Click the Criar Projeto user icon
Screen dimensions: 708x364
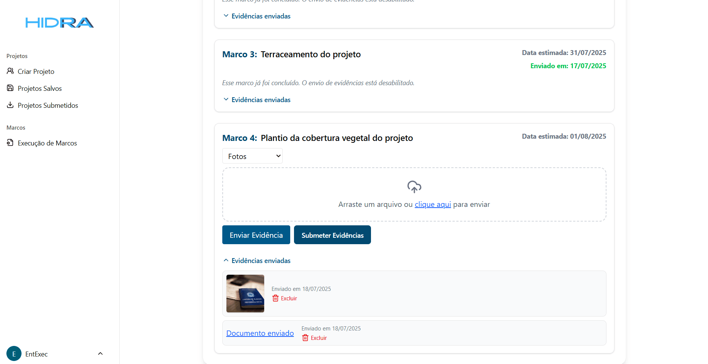[x=10, y=71]
